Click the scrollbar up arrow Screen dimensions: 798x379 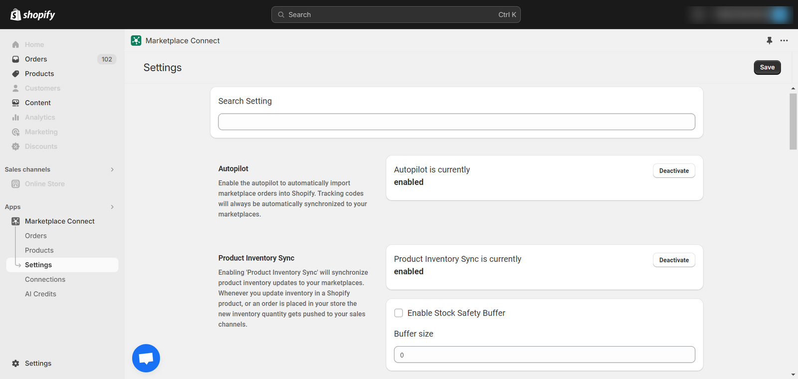coord(793,88)
